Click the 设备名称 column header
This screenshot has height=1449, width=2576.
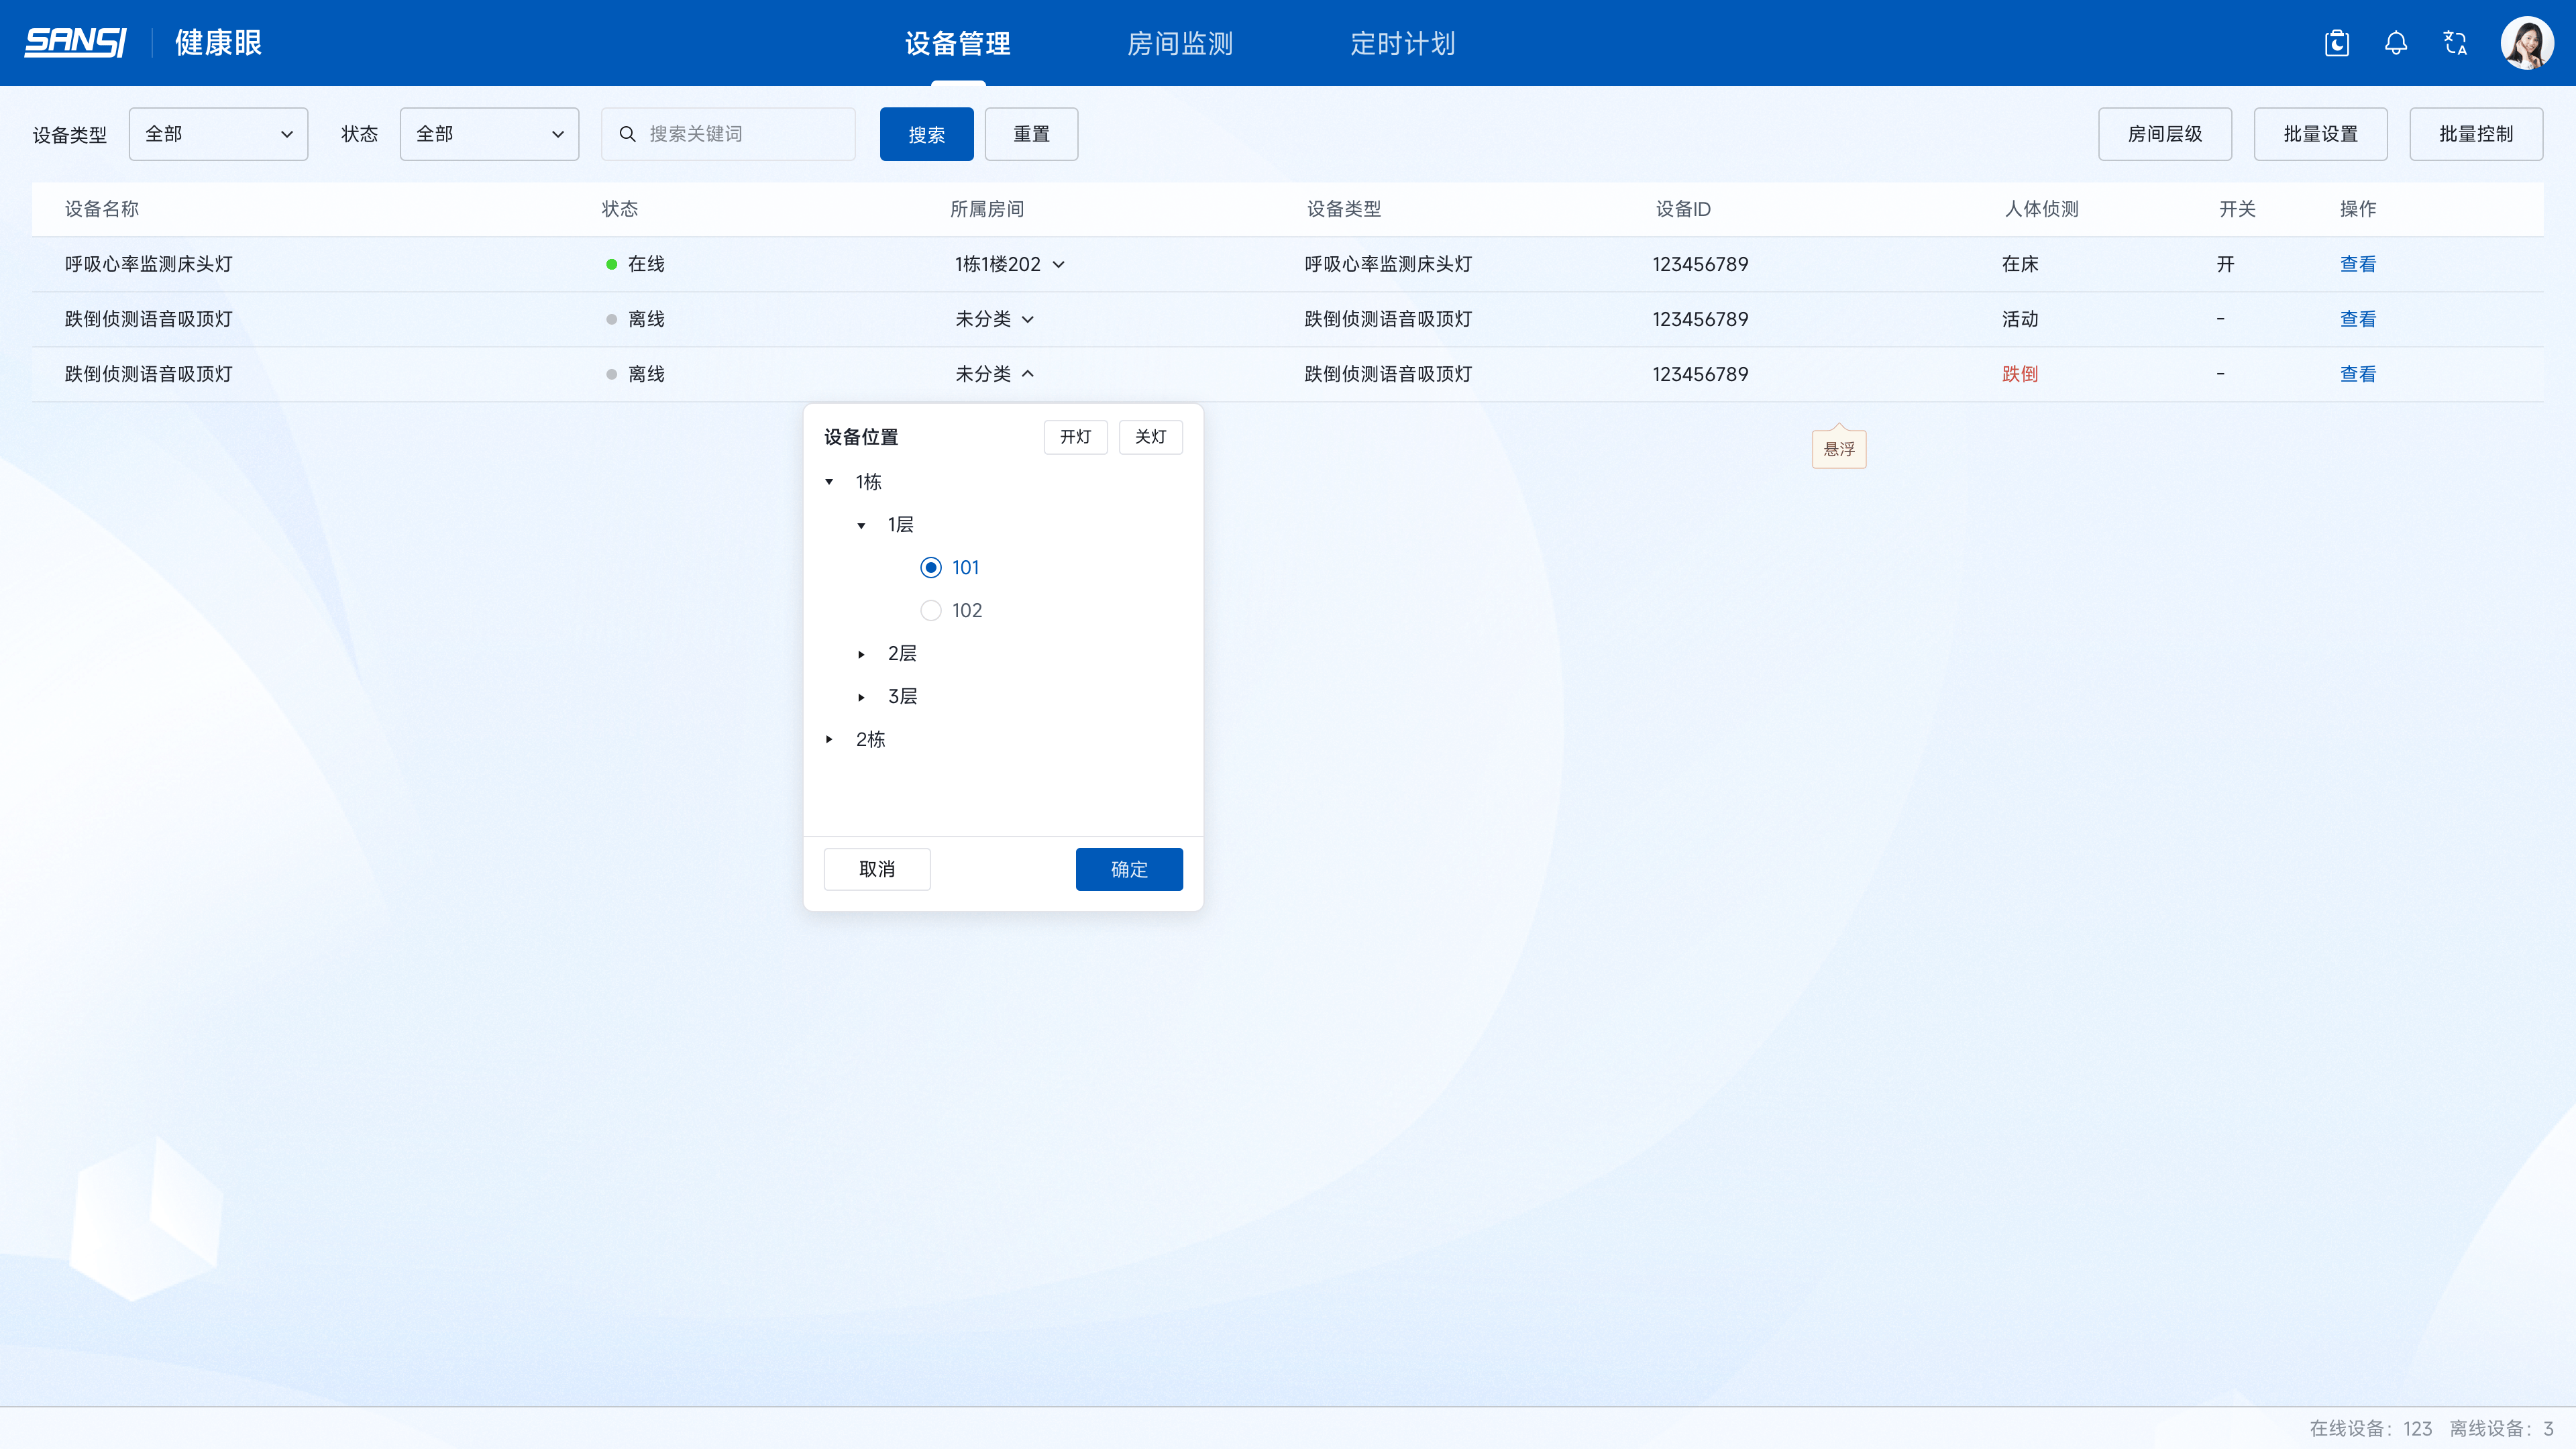point(102,209)
